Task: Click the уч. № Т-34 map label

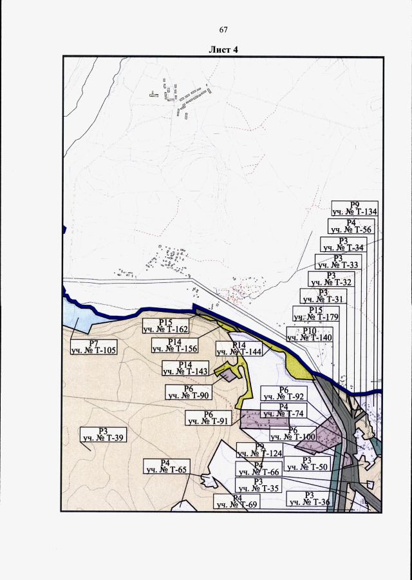Action: point(342,244)
